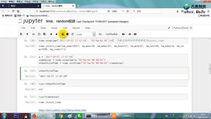This screenshot has height=119, width=211.
Task: Open the Insert menu
Action: click(x=54, y=28)
